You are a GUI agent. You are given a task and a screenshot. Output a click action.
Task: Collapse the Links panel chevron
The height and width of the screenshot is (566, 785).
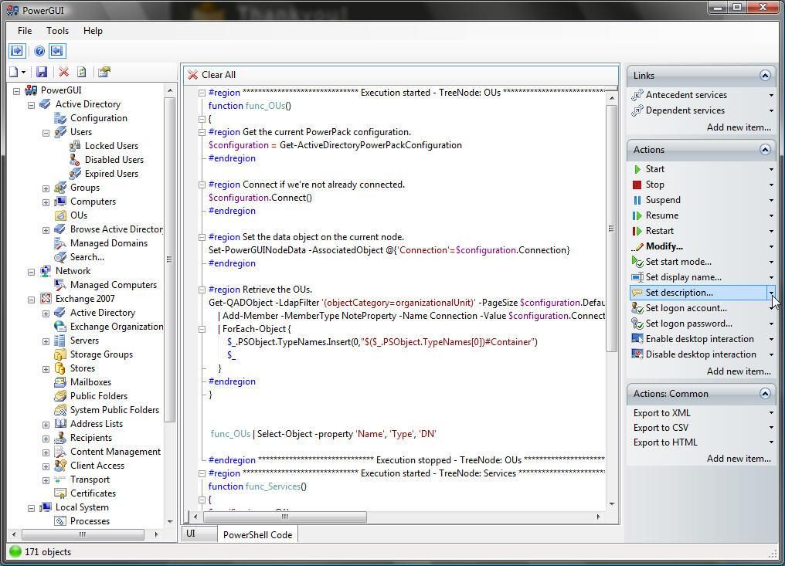(765, 76)
